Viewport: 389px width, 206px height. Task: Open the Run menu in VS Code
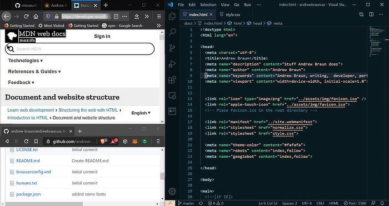point(247,4)
